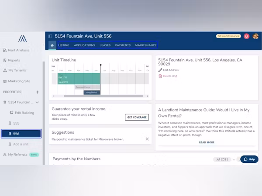Open the Help chat widget
Screen dimensions: 262x196
[x=249, y=159]
